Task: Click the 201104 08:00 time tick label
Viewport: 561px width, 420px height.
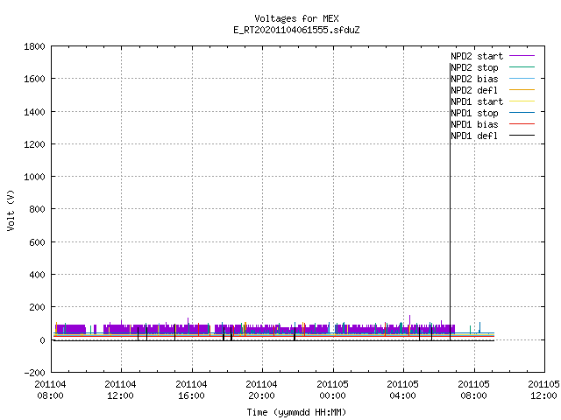Action: 50,390
